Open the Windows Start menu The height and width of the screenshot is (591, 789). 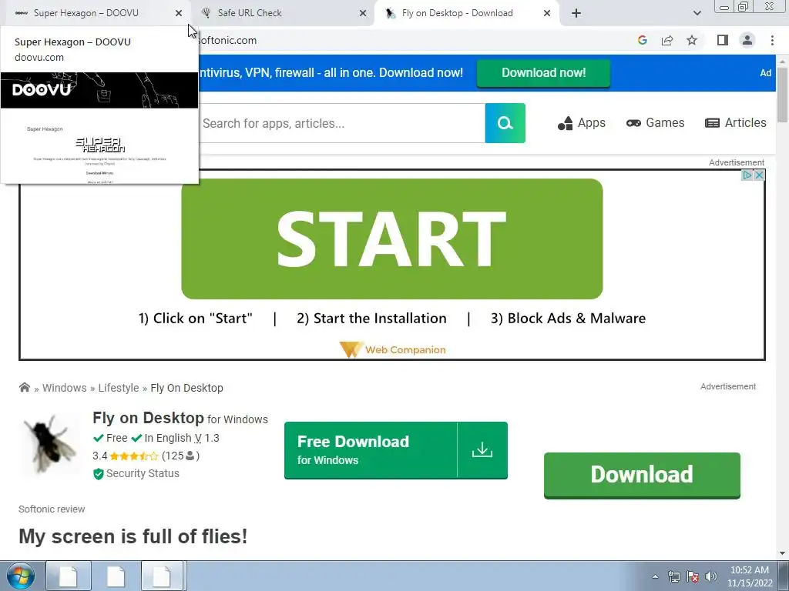(x=20, y=576)
